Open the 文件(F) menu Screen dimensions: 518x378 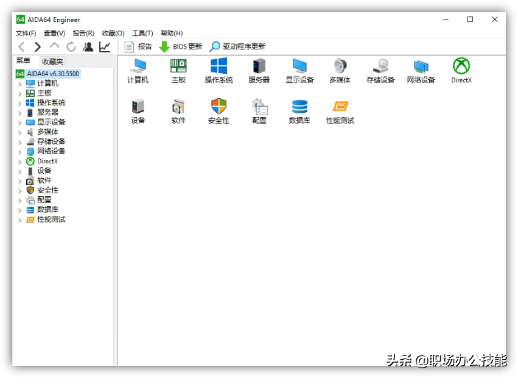coord(26,33)
